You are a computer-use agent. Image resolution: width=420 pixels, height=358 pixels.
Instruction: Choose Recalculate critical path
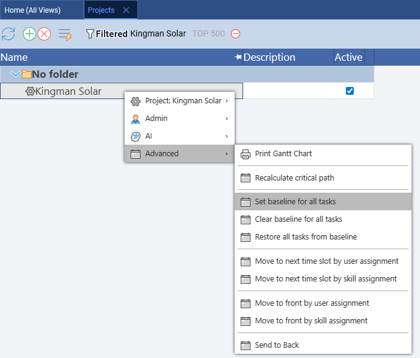click(x=323, y=178)
